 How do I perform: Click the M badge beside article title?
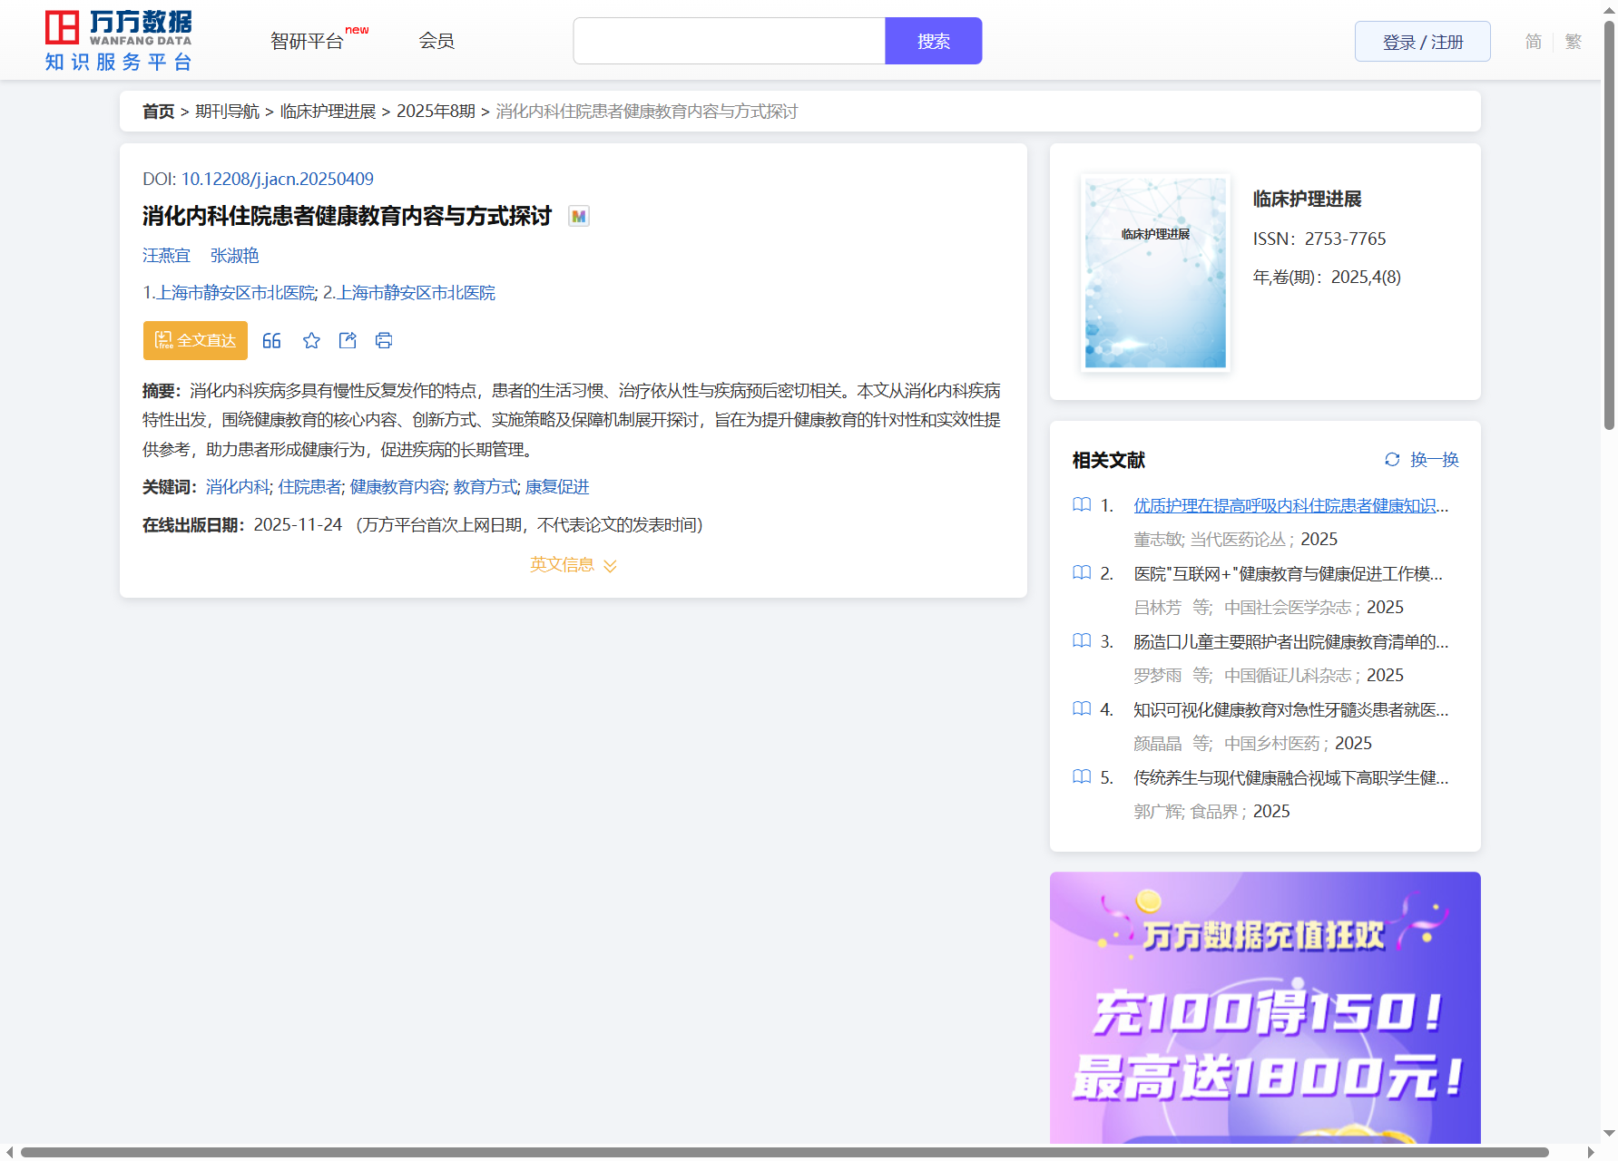pos(579,216)
